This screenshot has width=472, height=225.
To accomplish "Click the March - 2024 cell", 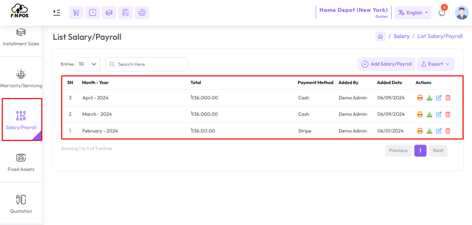I will pyautogui.click(x=97, y=114).
